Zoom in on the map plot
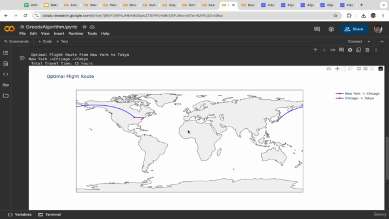The height and width of the screenshot is (219, 389). point(359,69)
